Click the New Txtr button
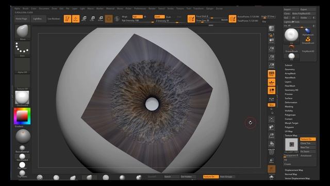The height and width of the screenshot is (186, 330). pos(308,147)
